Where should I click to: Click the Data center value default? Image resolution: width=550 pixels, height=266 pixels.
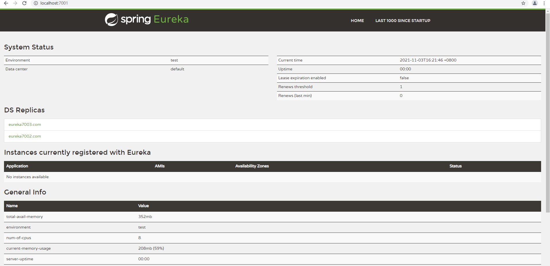point(178,69)
